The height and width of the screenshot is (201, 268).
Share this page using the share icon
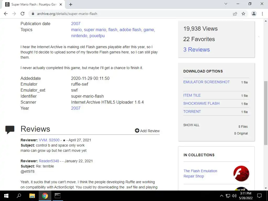point(235,14)
